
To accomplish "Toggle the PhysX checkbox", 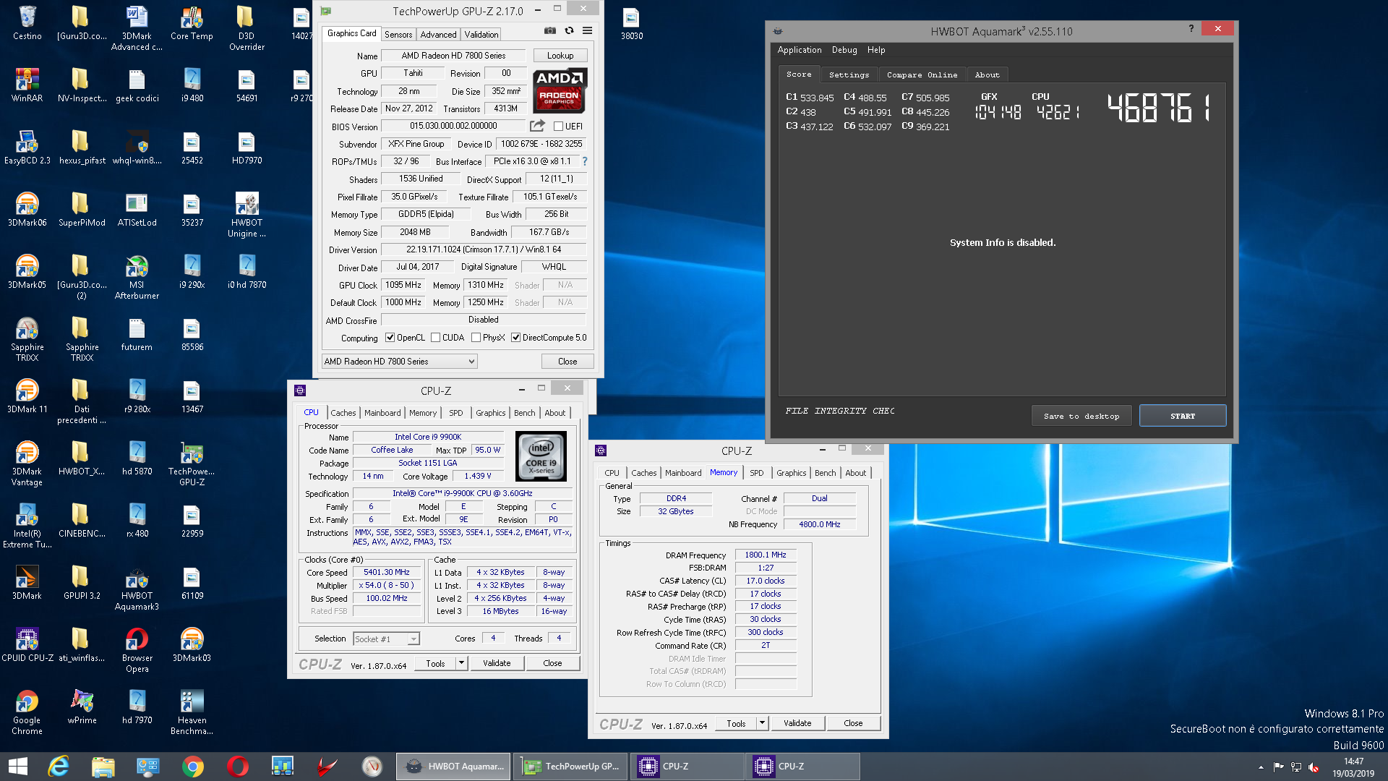I will (x=476, y=338).
